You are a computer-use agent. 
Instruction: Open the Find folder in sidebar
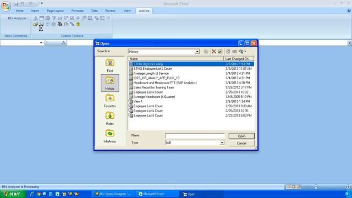pyautogui.click(x=110, y=65)
